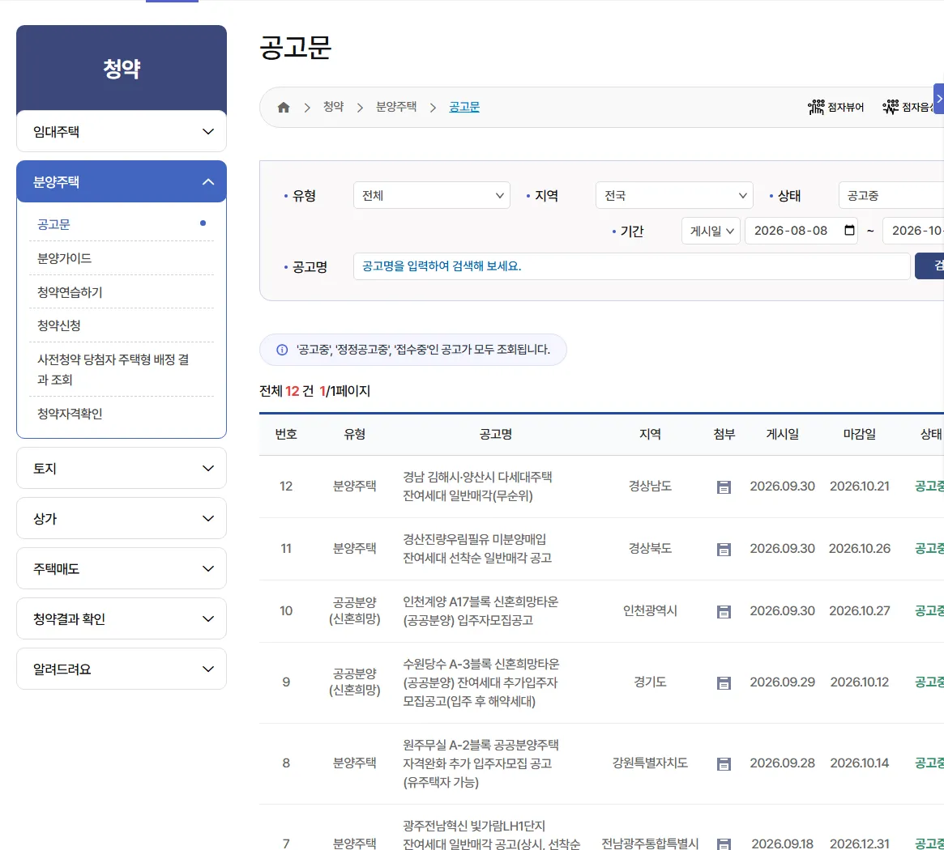
Task: Open attachment icon for notice number 12
Action: [x=724, y=487]
